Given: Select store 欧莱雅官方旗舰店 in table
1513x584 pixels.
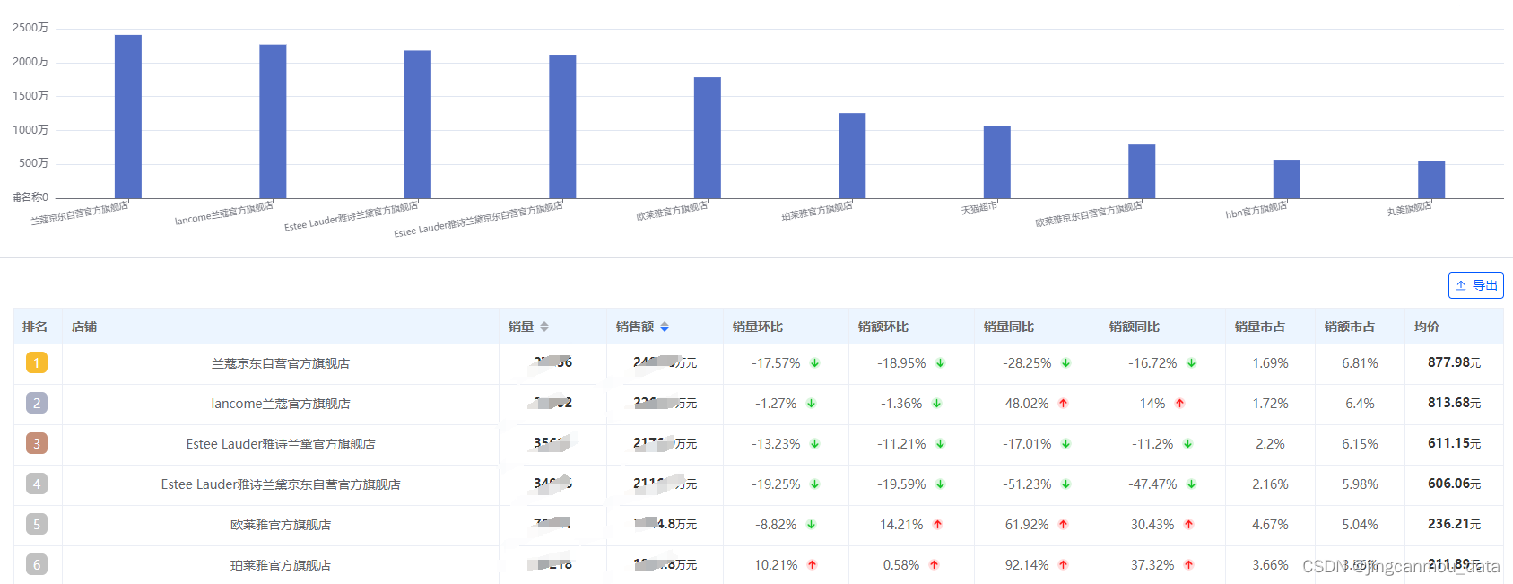Looking at the screenshot, I should point(281,525).
